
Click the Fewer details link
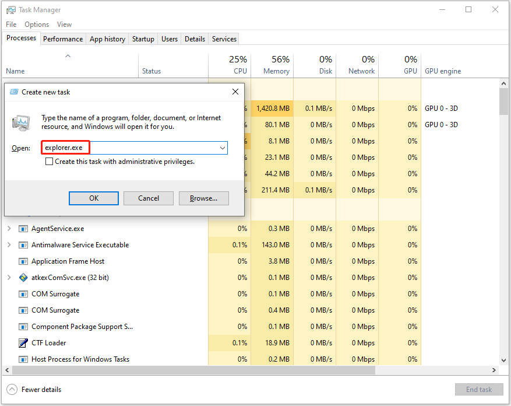click(x=41, y=389)
